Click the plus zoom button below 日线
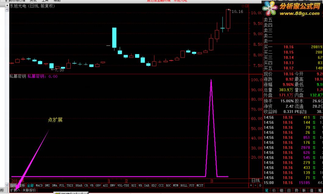The width and height of the screenshot is (323, 194). [251, 185]
